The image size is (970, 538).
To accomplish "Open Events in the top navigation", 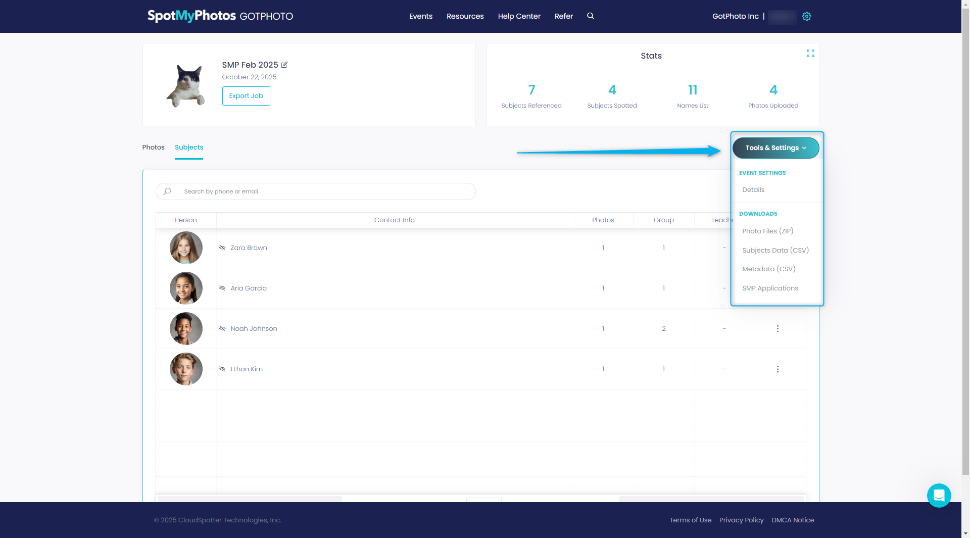I will pos(421,16).
